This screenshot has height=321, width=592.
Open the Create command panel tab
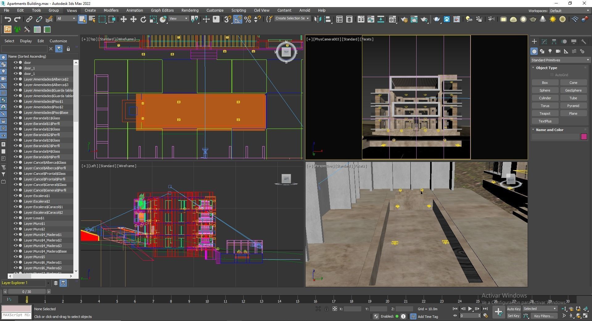(534, 41)
